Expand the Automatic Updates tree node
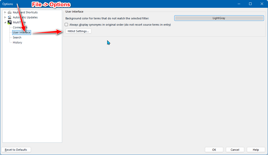Viewport: 268px width, 155px height. 5,17
